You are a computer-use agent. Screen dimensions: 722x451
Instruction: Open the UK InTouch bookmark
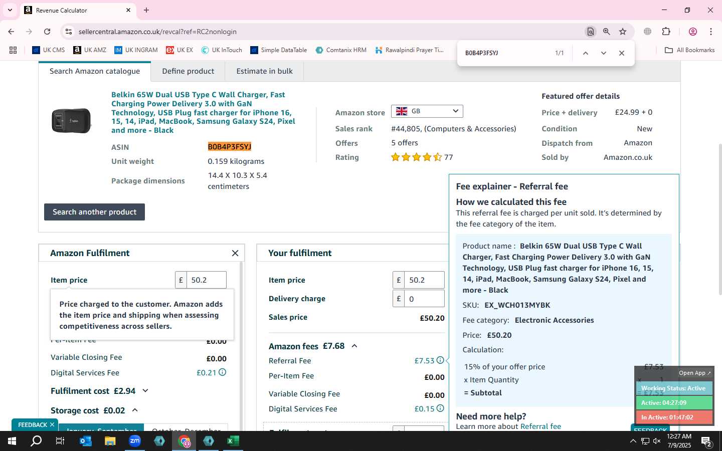click(x=222, y=50)
